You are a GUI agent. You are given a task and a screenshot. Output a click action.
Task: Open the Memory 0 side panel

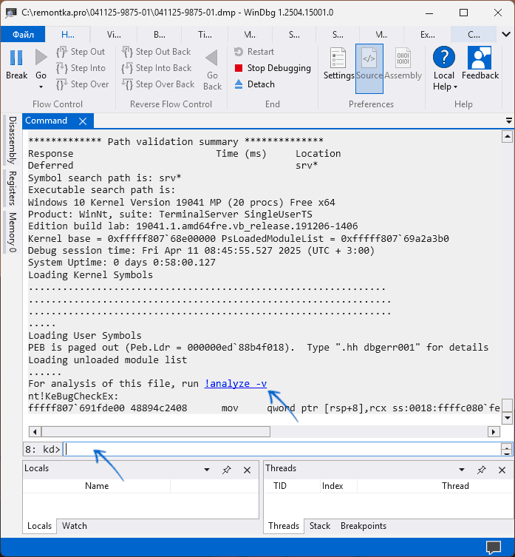point(12,232)
